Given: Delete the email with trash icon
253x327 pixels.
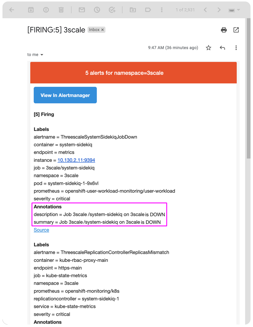Looking at the screenshot, I should pyautogui.click(x=61, y=10).
